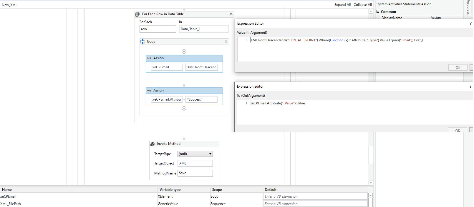The image size is (474, 207).
Task: Click Collapse All in designer header
Action: (362, 5)
